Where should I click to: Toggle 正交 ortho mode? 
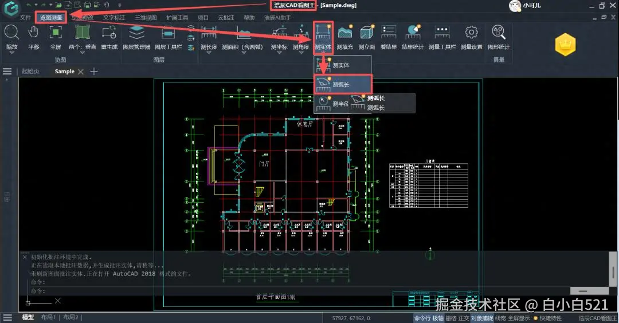pyautogui.click(x=464, y=318)
